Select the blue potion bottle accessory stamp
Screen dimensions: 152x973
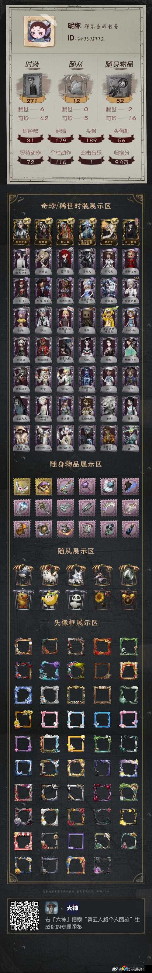pyautogui.click(x=131, y=529)
